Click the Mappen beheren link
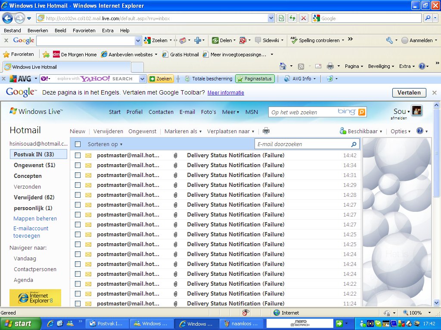 coord(35,218)
